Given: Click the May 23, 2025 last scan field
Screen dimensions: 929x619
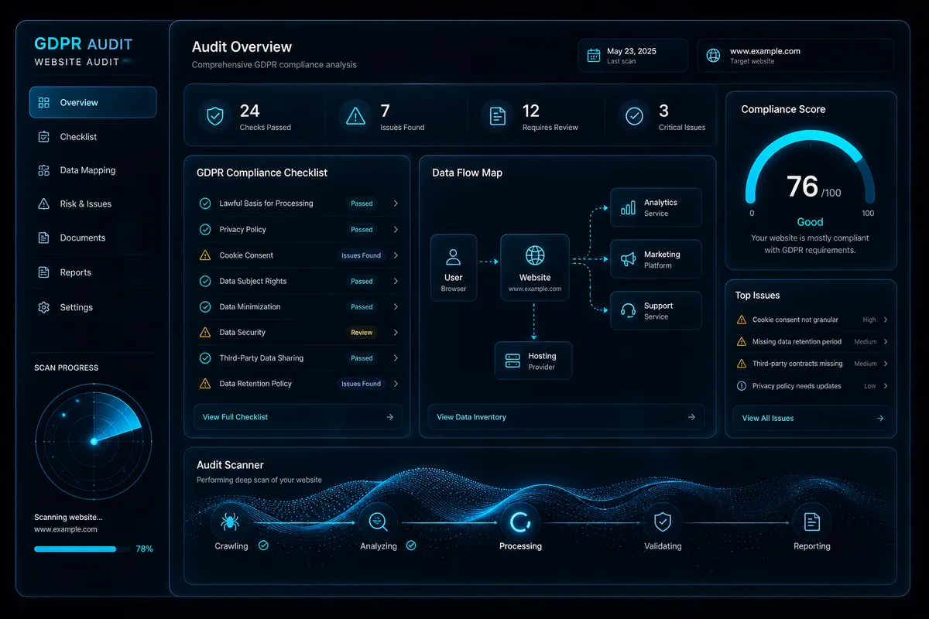Looking at the screenshot, I should coord(632,56).
